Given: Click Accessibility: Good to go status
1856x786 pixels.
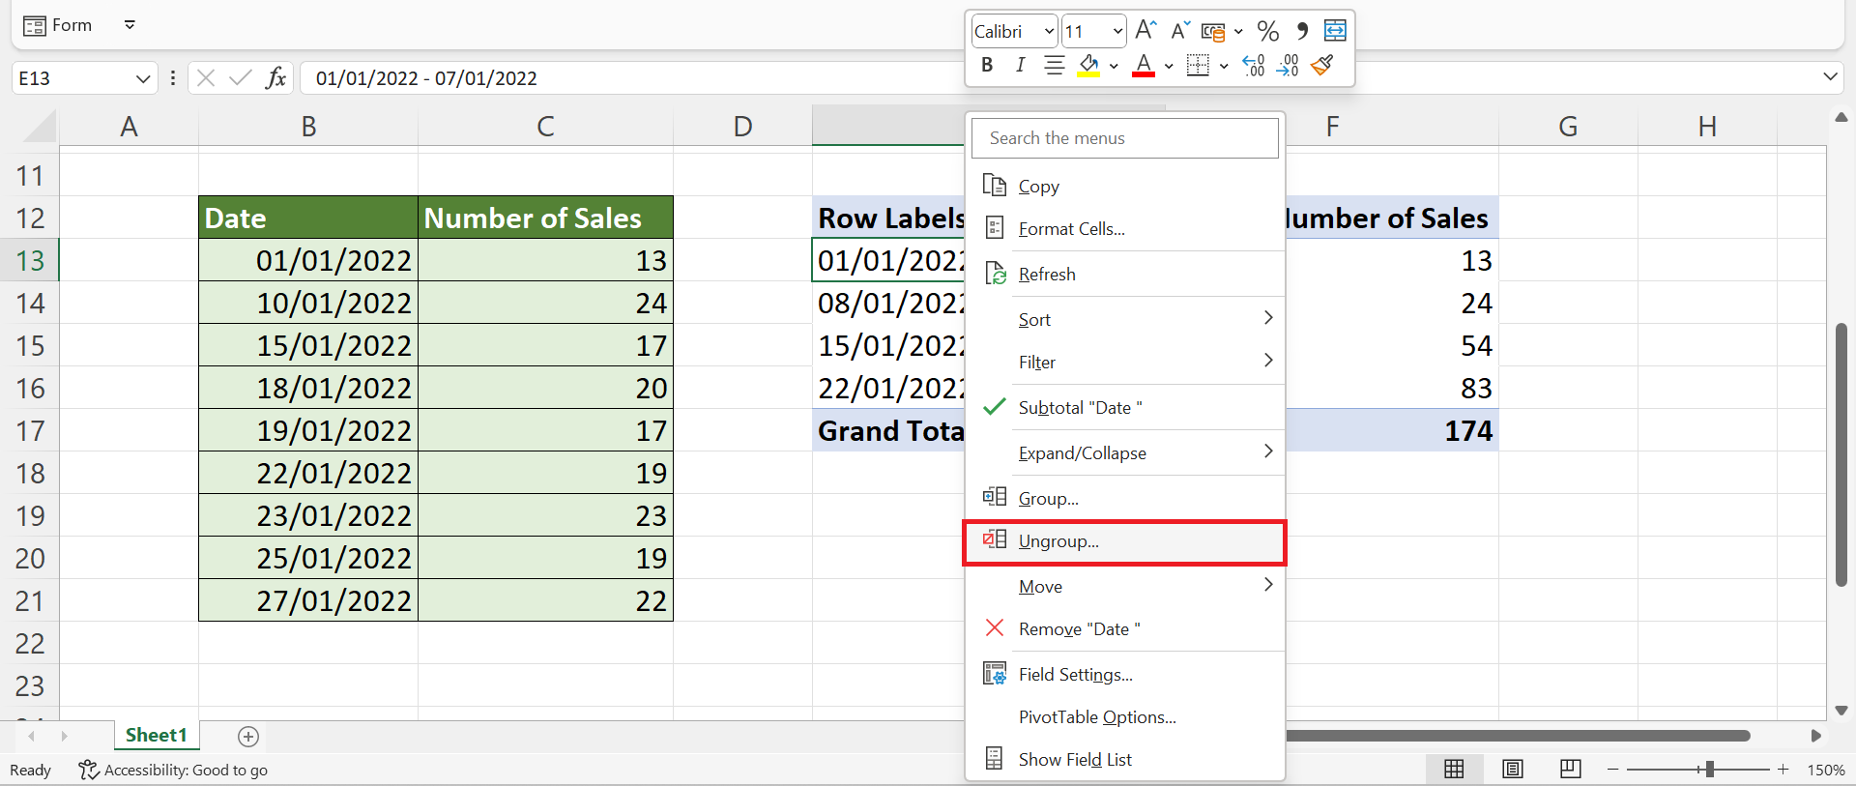Looking at the screenshot, I should [x=174, y=770].
